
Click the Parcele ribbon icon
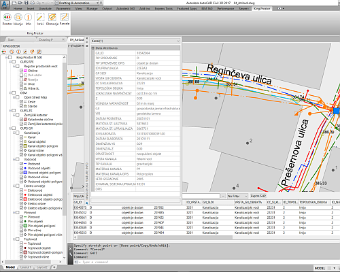click(65, 19)
